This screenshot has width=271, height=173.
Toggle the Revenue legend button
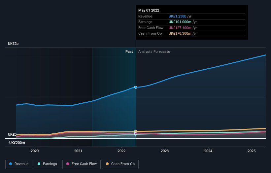[19, 164]
